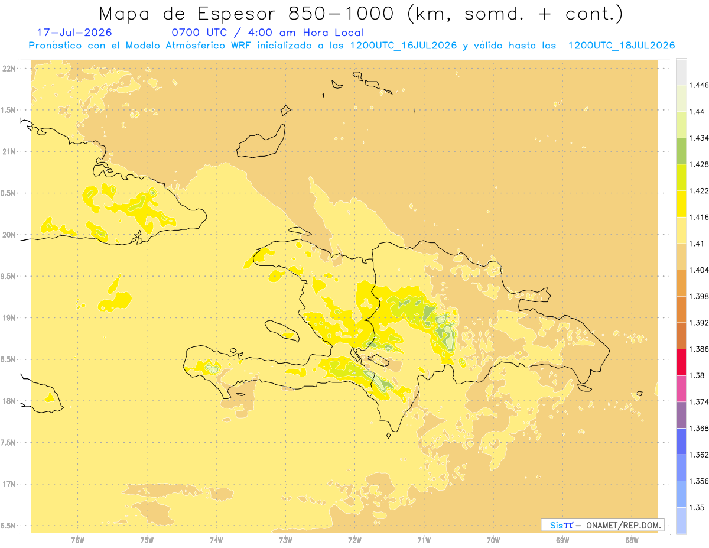This screenshot has height=548, width=709.
Task: Click the '1.392' color scale value
Action: pyautogui.click(x=699, y=323)
